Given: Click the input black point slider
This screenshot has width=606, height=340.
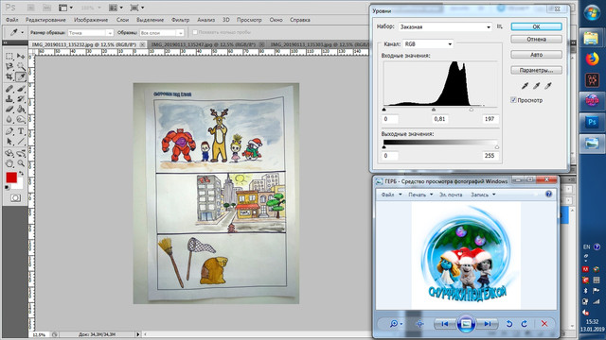Looking at the screenshot, I should (x=383, y=110).
